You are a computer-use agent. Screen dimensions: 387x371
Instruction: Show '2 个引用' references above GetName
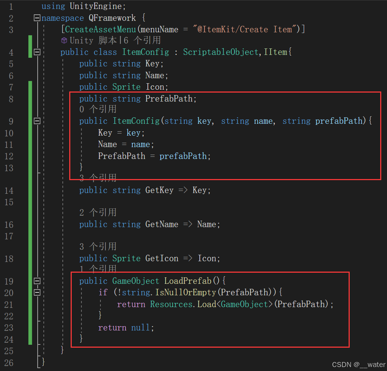(98, 212)
